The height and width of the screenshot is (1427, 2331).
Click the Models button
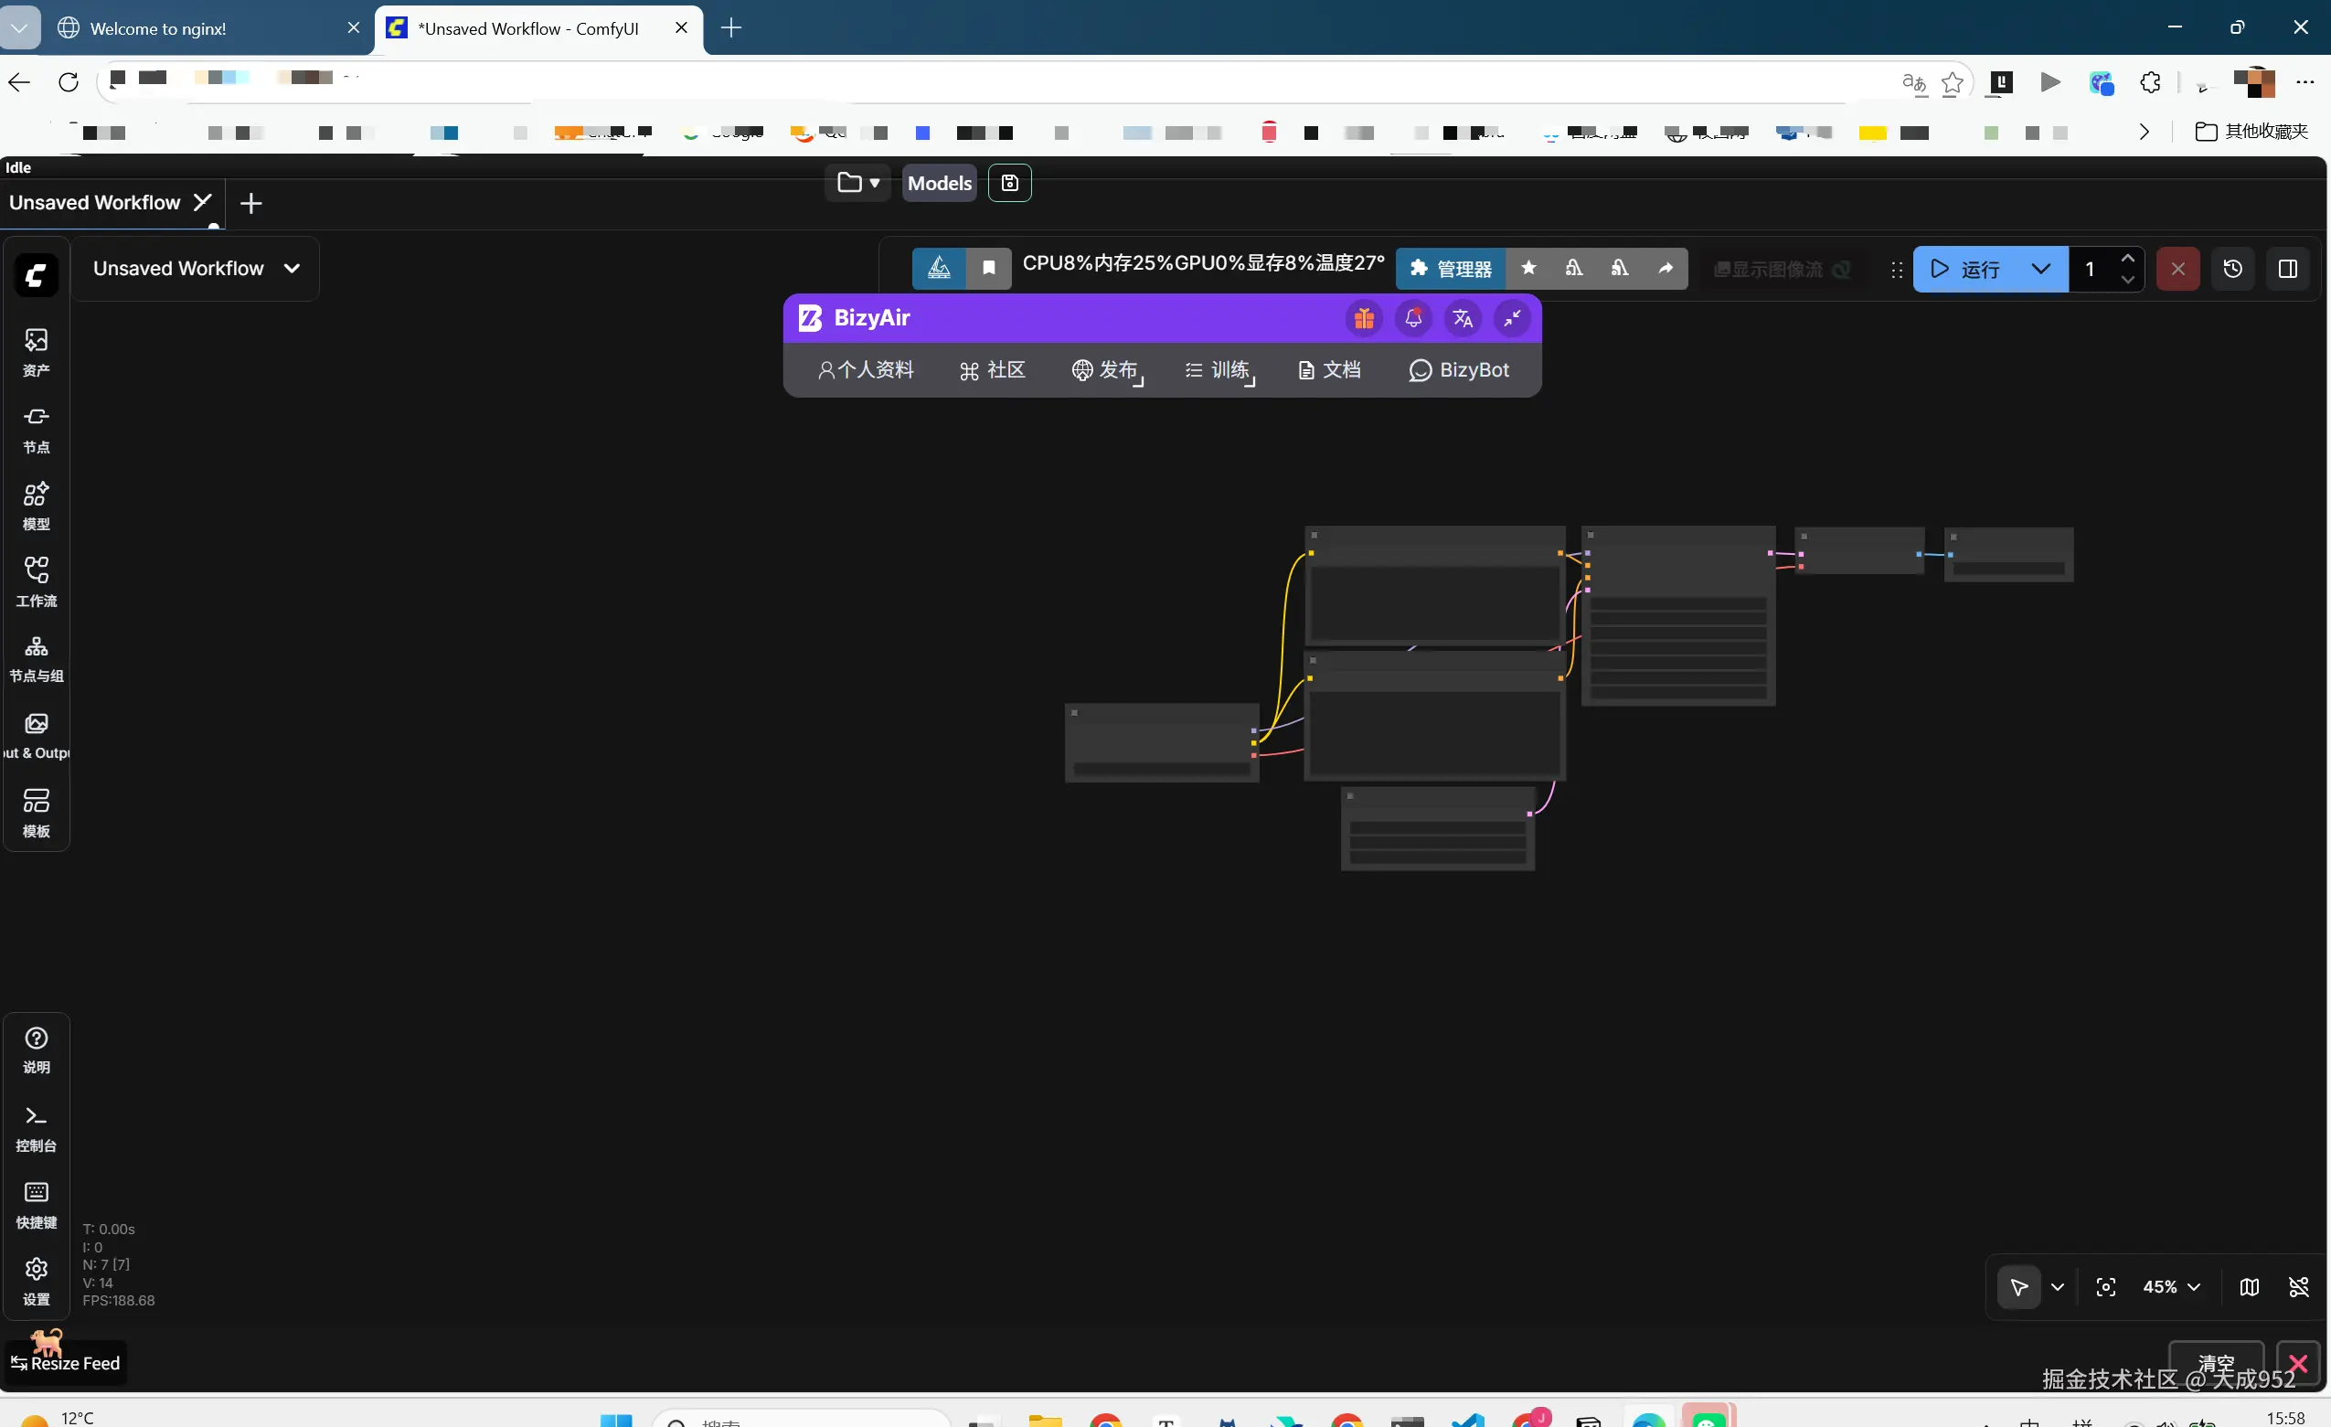(x=939, y=183)
